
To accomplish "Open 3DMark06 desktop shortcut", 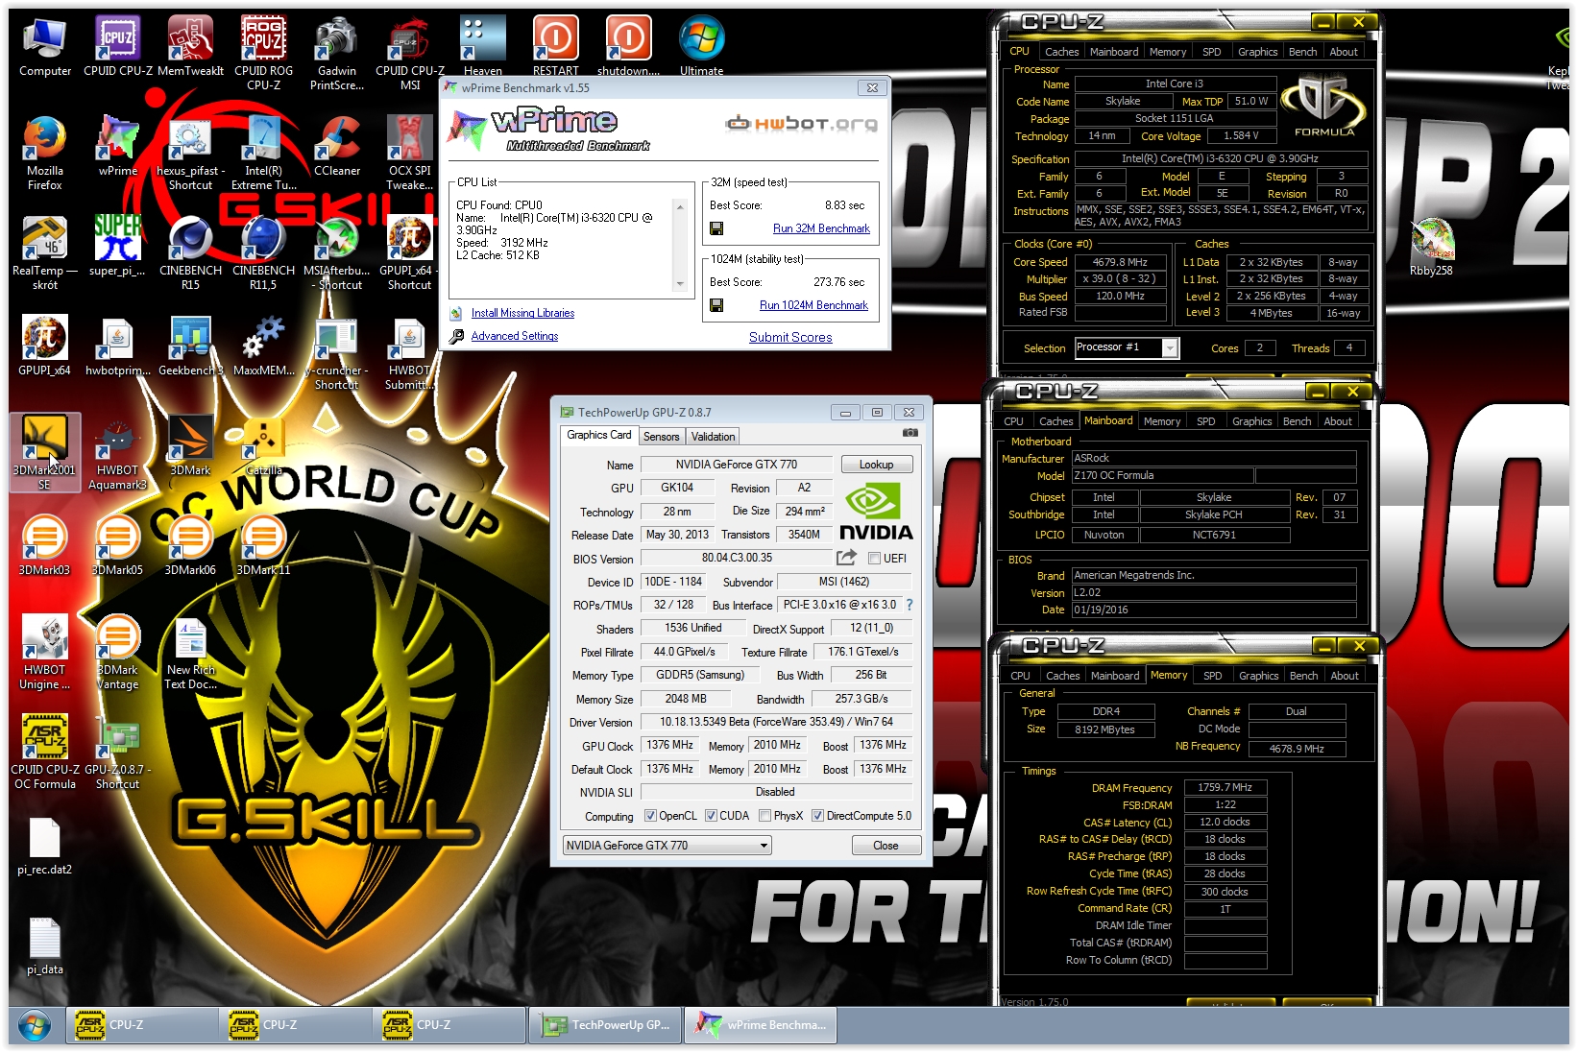I will 190,545.
